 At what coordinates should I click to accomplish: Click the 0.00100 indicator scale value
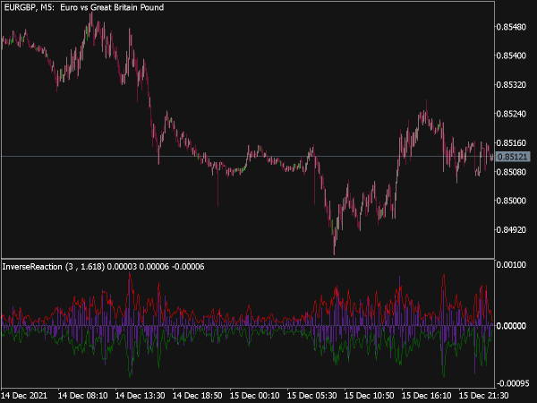click(511, 264)
